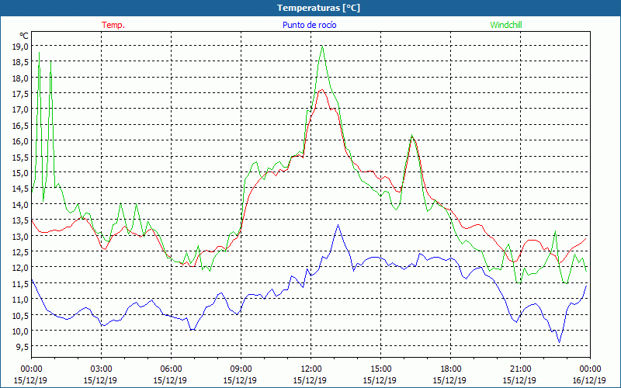Select the red Temp. legend label
The width and height of the screenshot is (621, 388).
coord(113,25)
